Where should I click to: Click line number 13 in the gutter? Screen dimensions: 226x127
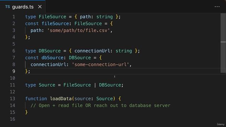click(x=12, y=99)
